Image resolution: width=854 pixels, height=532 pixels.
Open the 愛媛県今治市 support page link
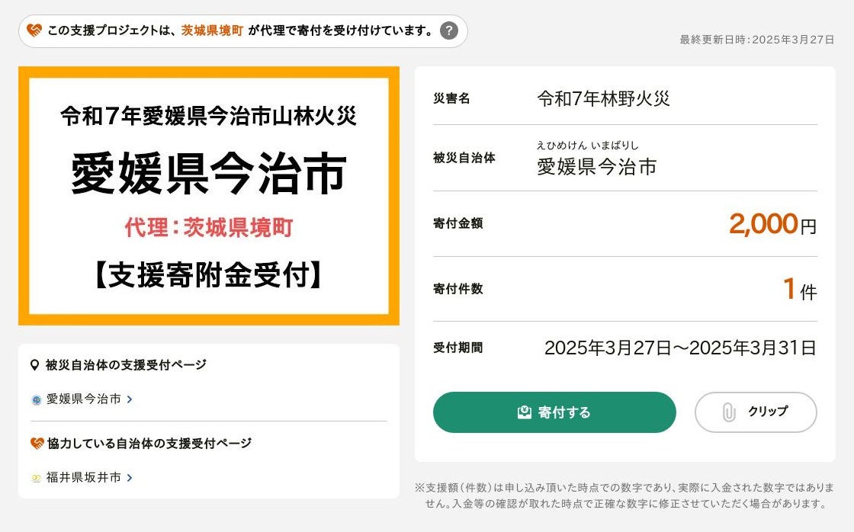[84, 399]
